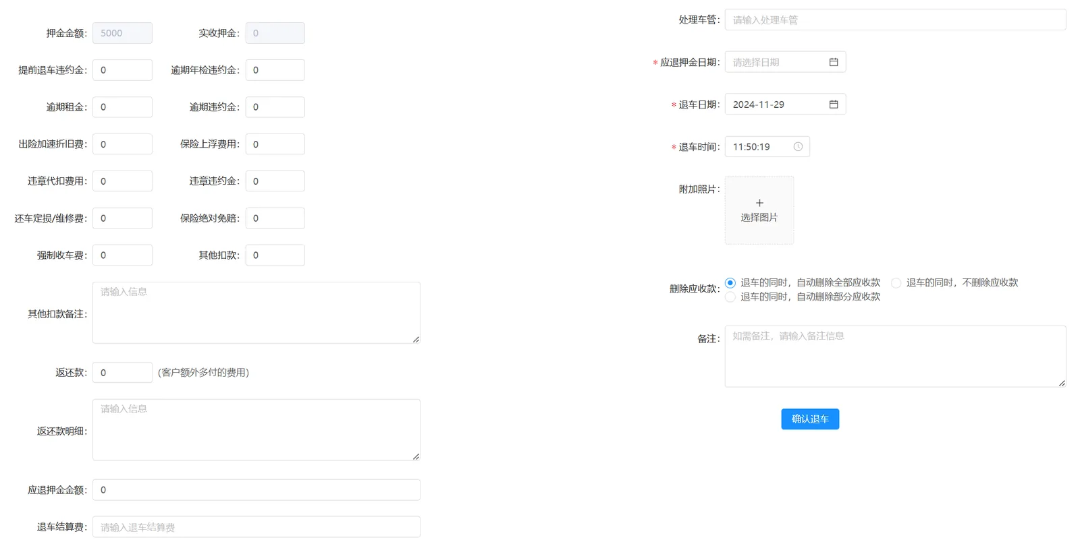Click the 返还款 input
This screenshot has width=1080, height=552.
[x=122, y=373]
